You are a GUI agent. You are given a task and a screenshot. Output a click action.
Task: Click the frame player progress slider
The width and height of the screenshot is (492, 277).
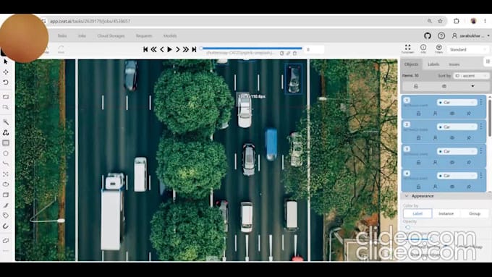point(252,48)
